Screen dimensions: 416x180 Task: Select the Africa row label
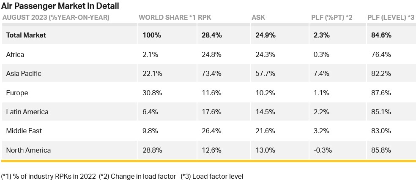[x=15, y=54]
